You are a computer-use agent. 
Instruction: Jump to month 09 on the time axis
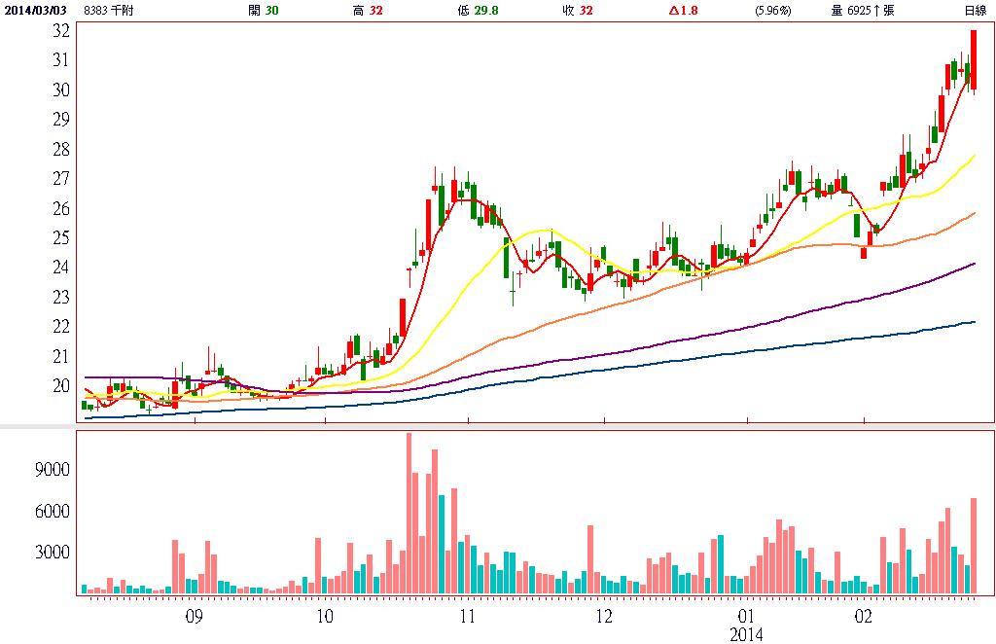click(194, 617)
